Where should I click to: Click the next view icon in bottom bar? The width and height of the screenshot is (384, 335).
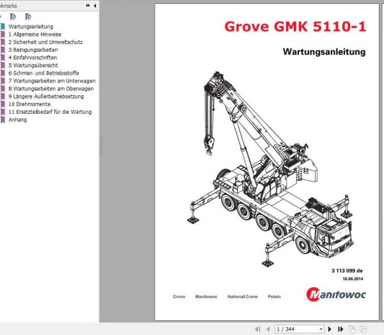(363, 329)
